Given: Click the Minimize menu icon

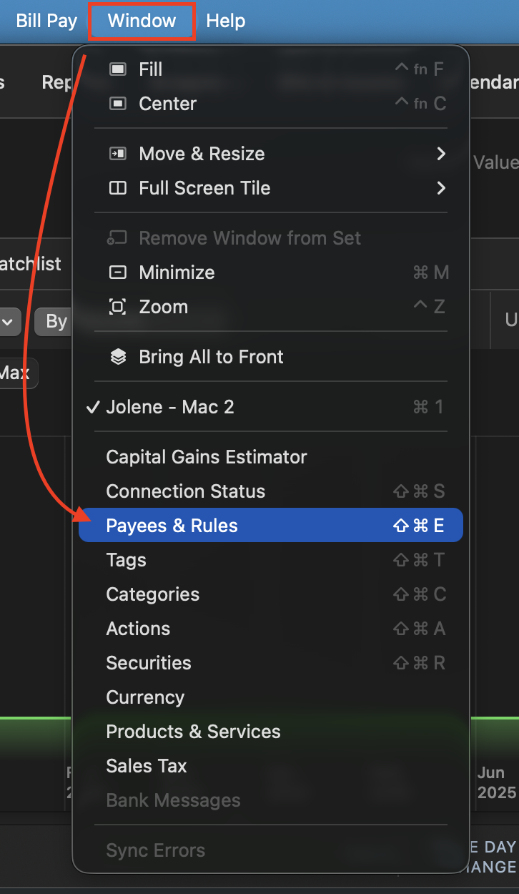Looking at the screenshot, I should click(x=117, y=272).
